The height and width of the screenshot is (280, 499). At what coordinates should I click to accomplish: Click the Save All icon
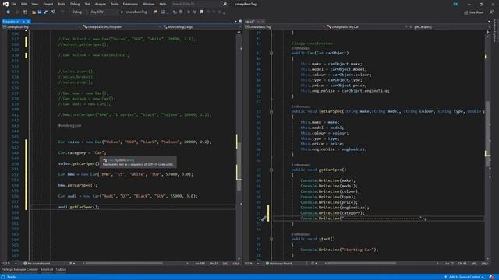click(45, 12)
